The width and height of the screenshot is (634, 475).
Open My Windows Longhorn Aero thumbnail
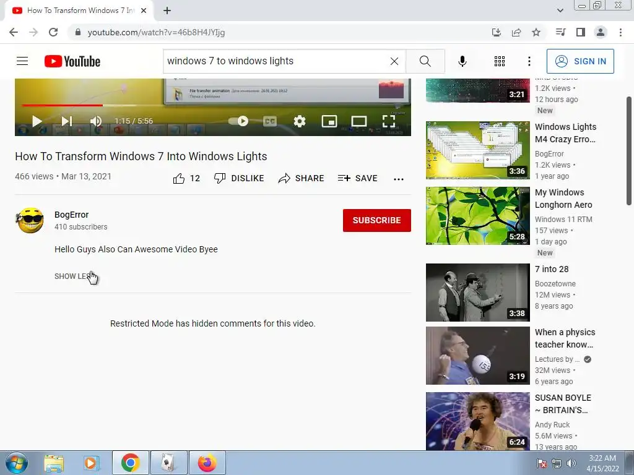point(477,216)
